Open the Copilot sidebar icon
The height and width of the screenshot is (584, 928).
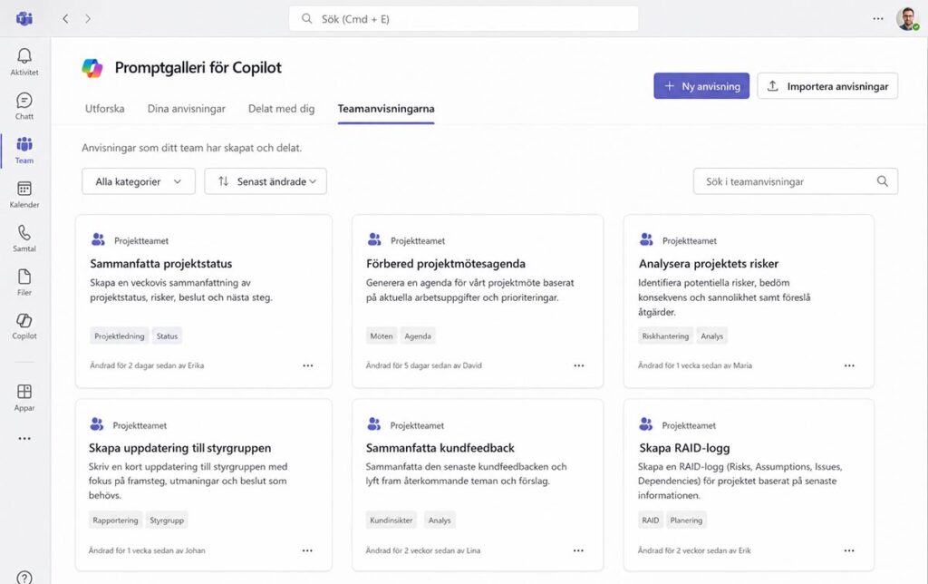(x=24, y=320)
